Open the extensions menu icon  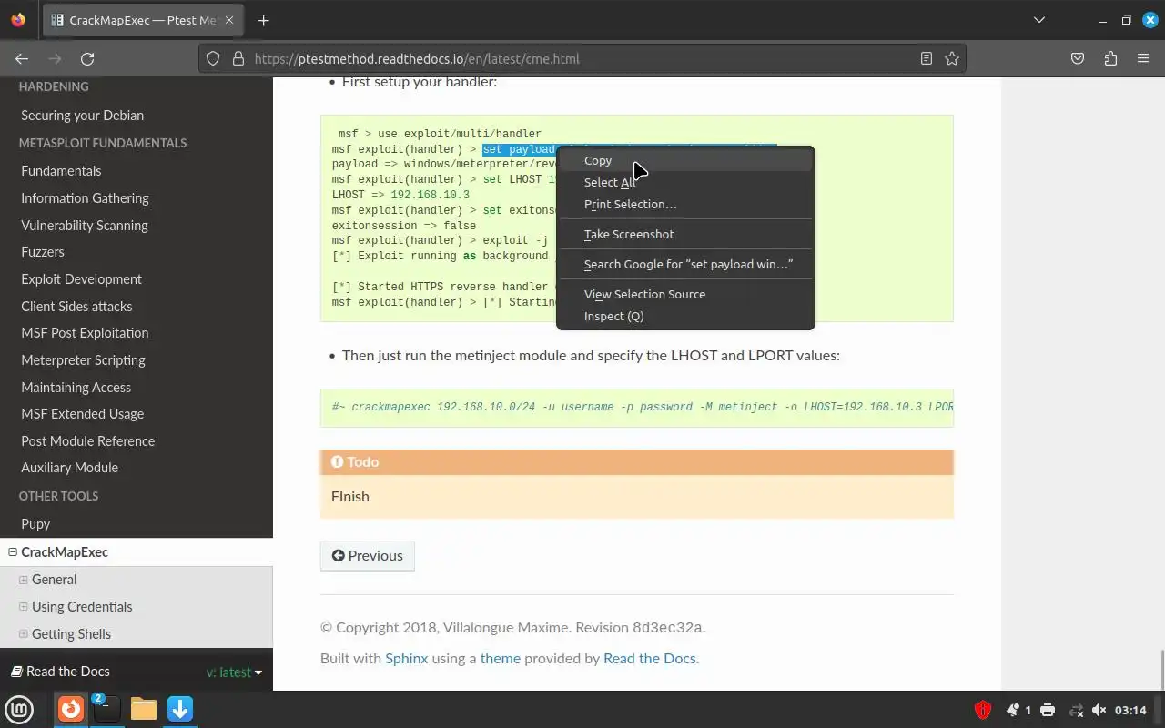(1110, 58)
